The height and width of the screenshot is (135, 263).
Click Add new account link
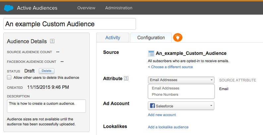pos(162,115)
